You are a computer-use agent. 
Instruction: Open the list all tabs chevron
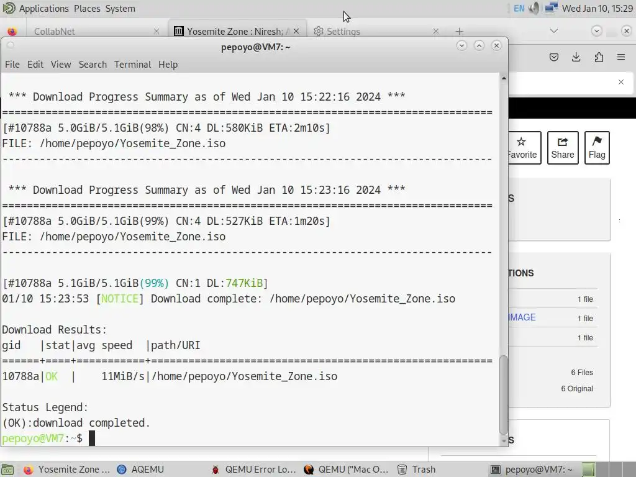coord(553,31)
